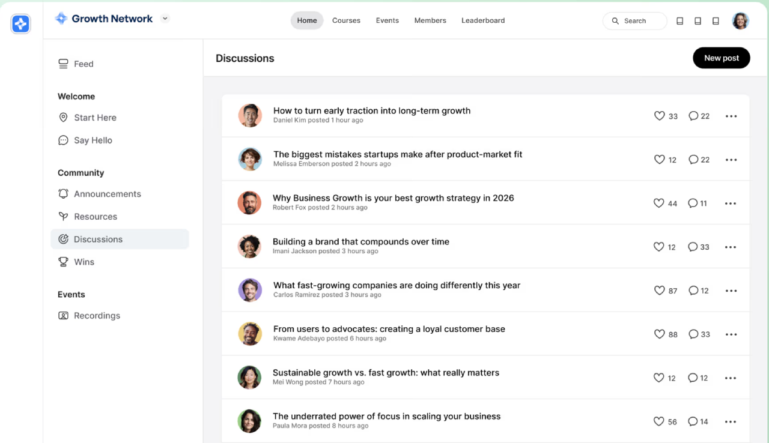
Task: Open 'Building a brand that compounds over time'
Action: pyautogui.click(x=361, y=242)
